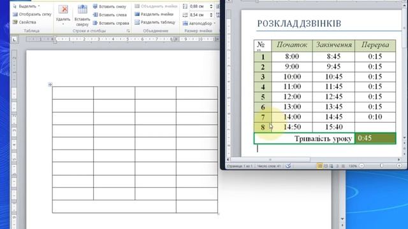Click the page count in the right window status bar
408x229 pixels.
click(x=239, y=166)
